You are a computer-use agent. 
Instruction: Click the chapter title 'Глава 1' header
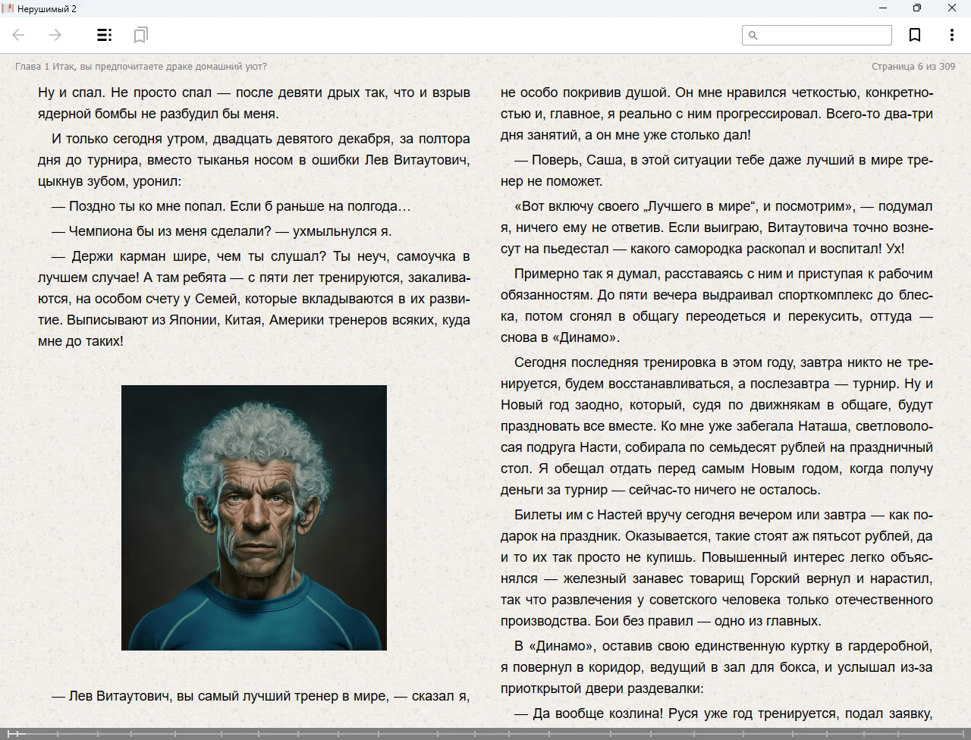[140, 67]
